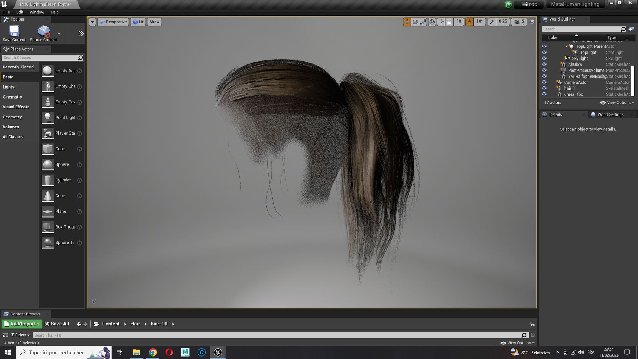Hide the hair_1 actor

[544, 89]
